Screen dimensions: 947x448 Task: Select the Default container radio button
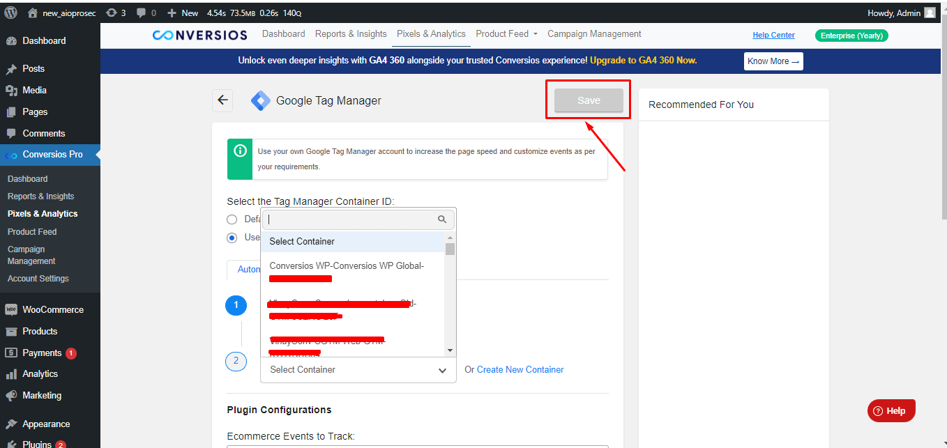tap(232, 219)
